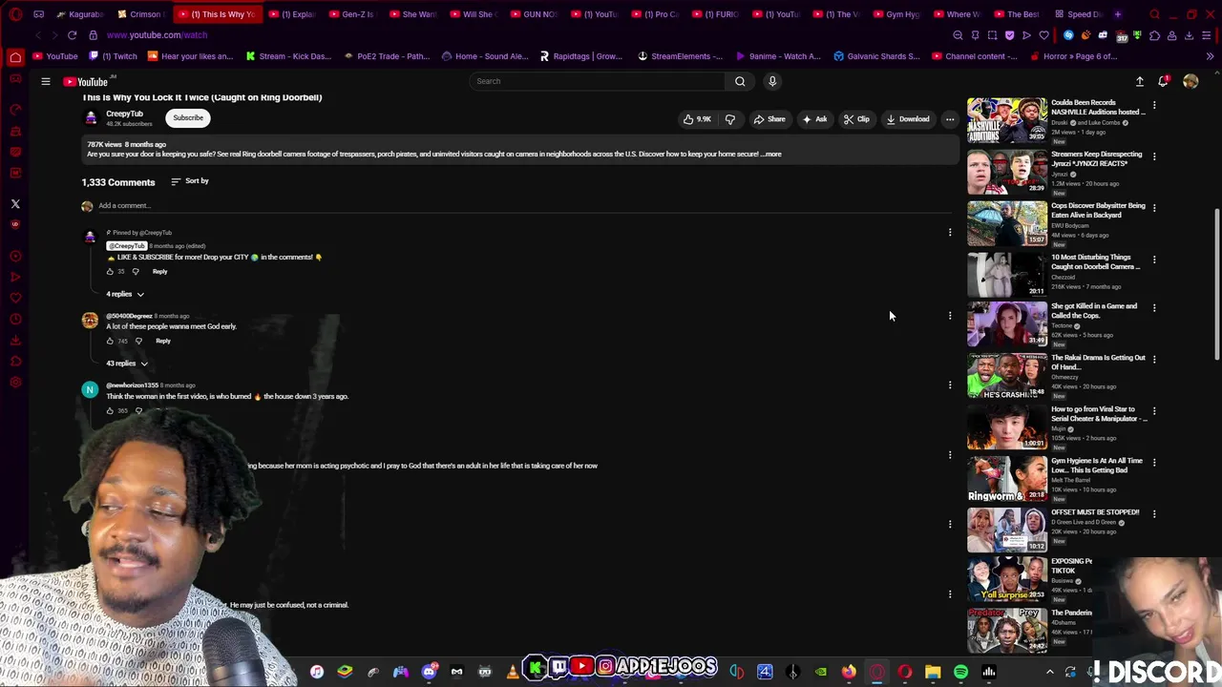Like the pinned CreepyTub comment
The image size is (1222, 687).
click(x=111, y=272)
